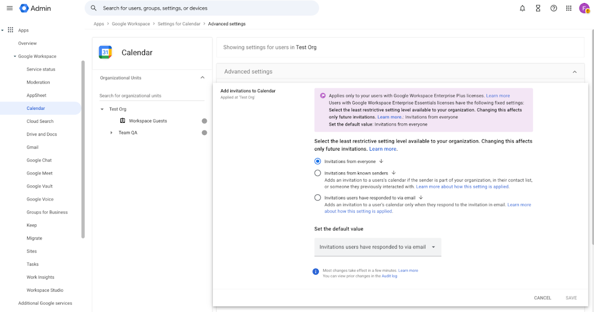Collapse the Test Org tree node

coord(102,109)
